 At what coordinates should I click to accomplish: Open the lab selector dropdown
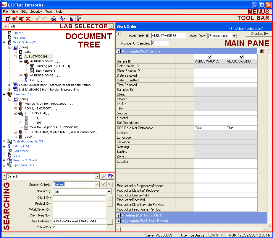click(x=111, y=26)
